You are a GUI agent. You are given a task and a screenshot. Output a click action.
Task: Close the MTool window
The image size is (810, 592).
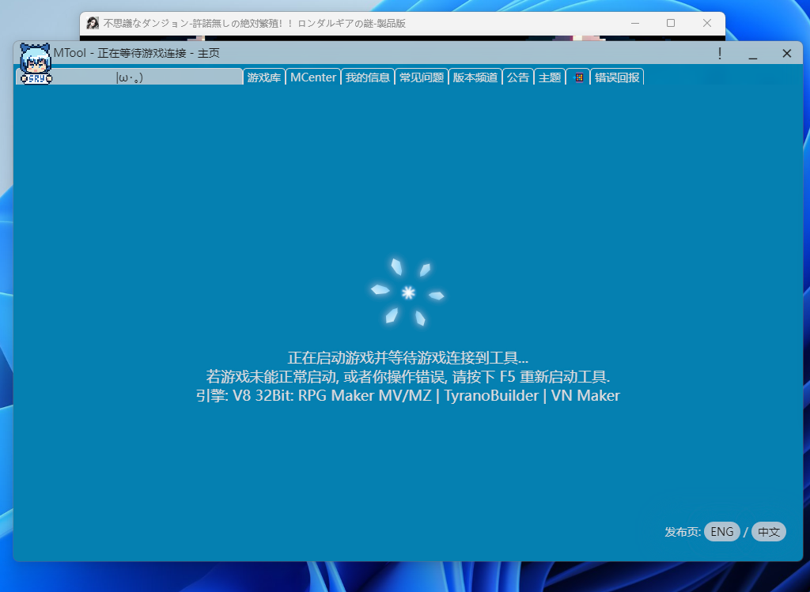pyautogui.click(x=786, y=53)
